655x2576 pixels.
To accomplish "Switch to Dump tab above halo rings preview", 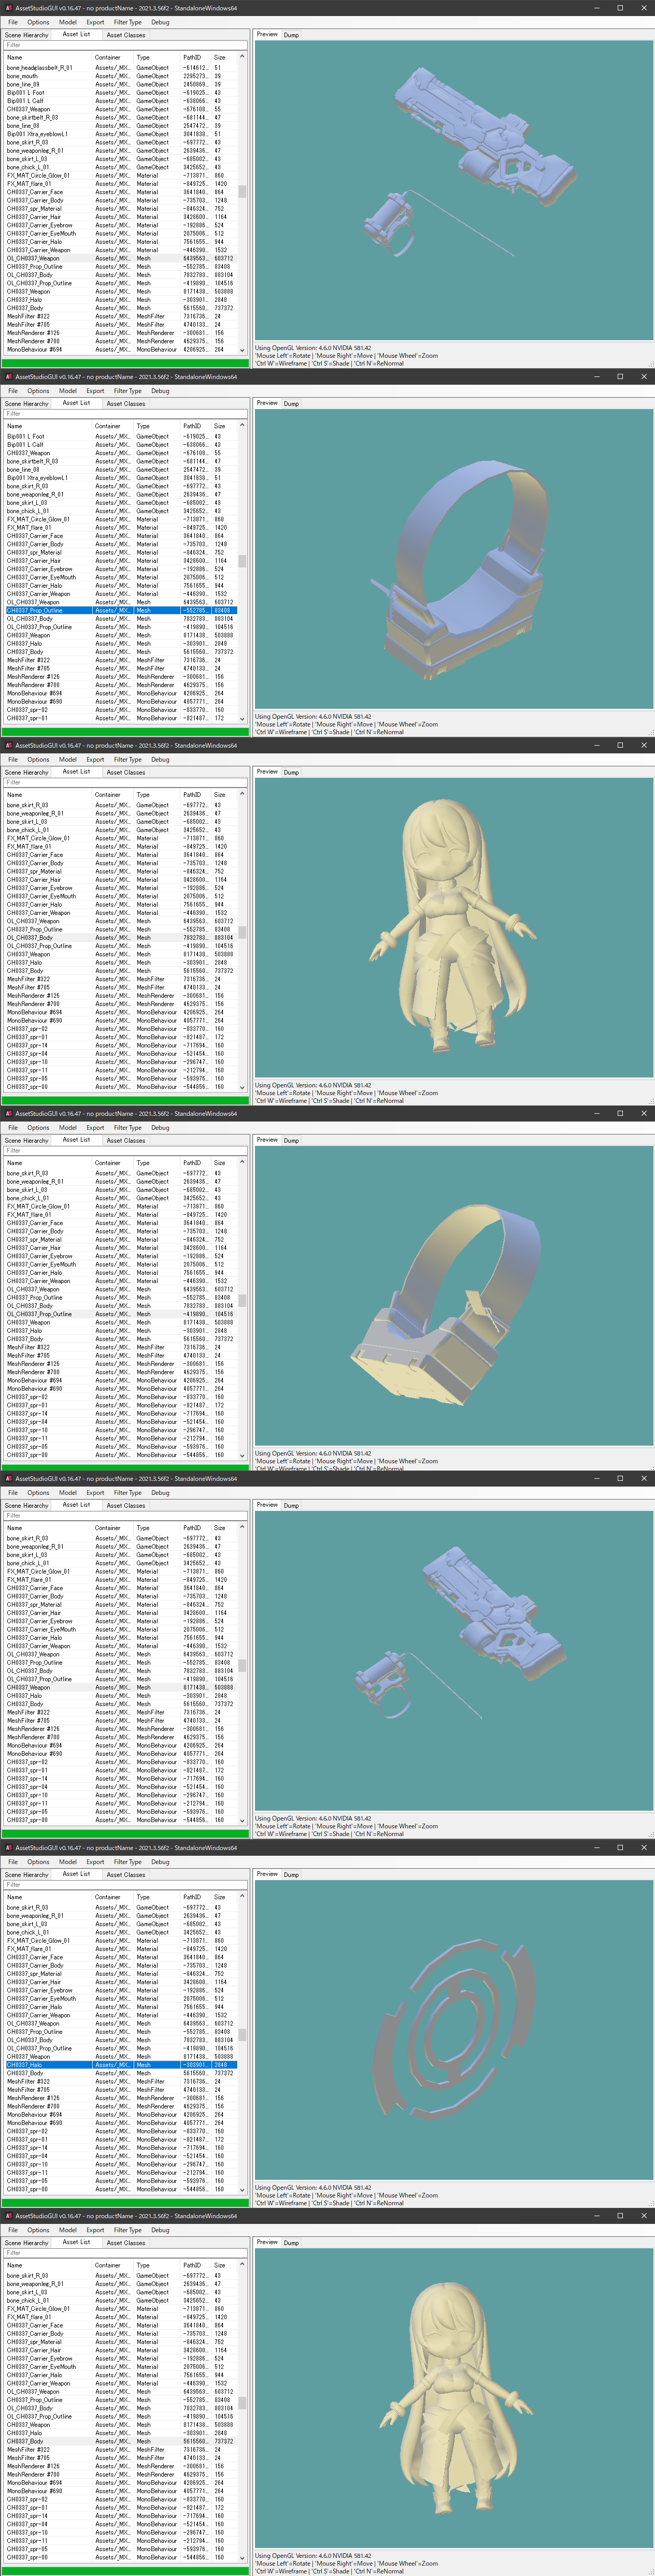I will (x=290, y=1874).
